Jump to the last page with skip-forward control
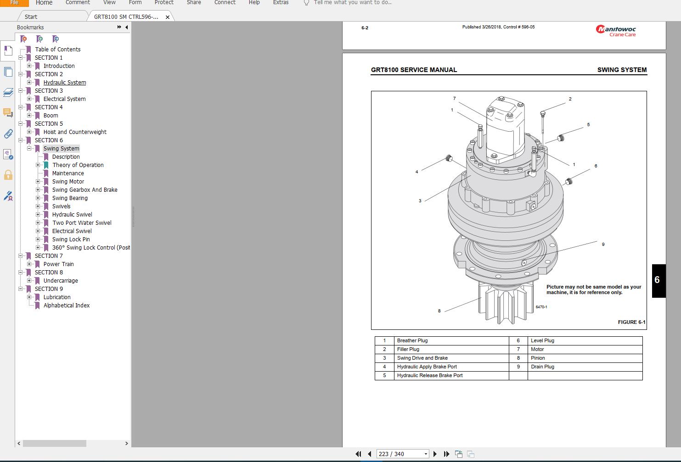This screenshot has height=462, width=681. click(x=446, y=453)
